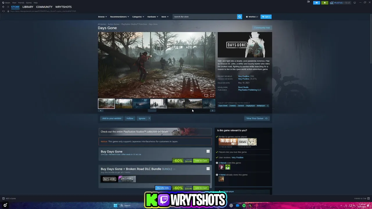Show previous screenshots with left arrow
Viewport: 372px width, 209px height.
101,111
